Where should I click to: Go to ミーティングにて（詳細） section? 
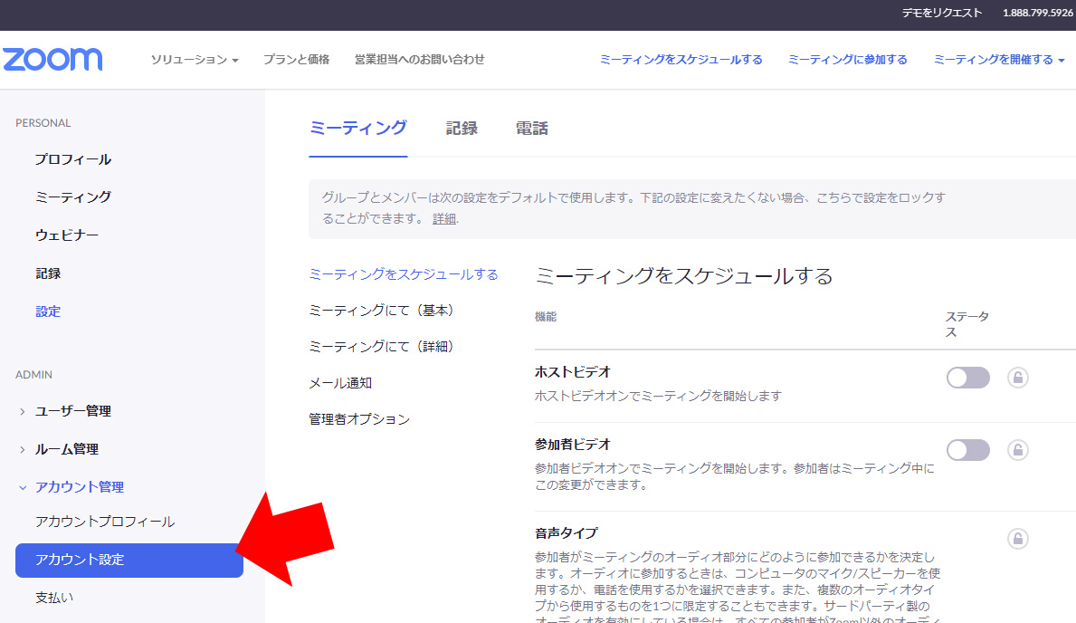[381, 347]
